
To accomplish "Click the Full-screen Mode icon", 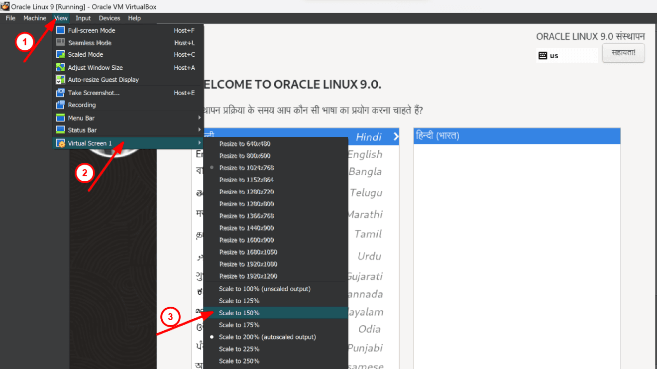I will click(60, 30).
